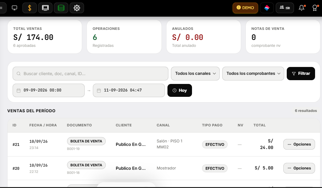Click the TOTAL column header
Image resolution: width=322 pixels, height=188 pixels.
click(260, 125)
